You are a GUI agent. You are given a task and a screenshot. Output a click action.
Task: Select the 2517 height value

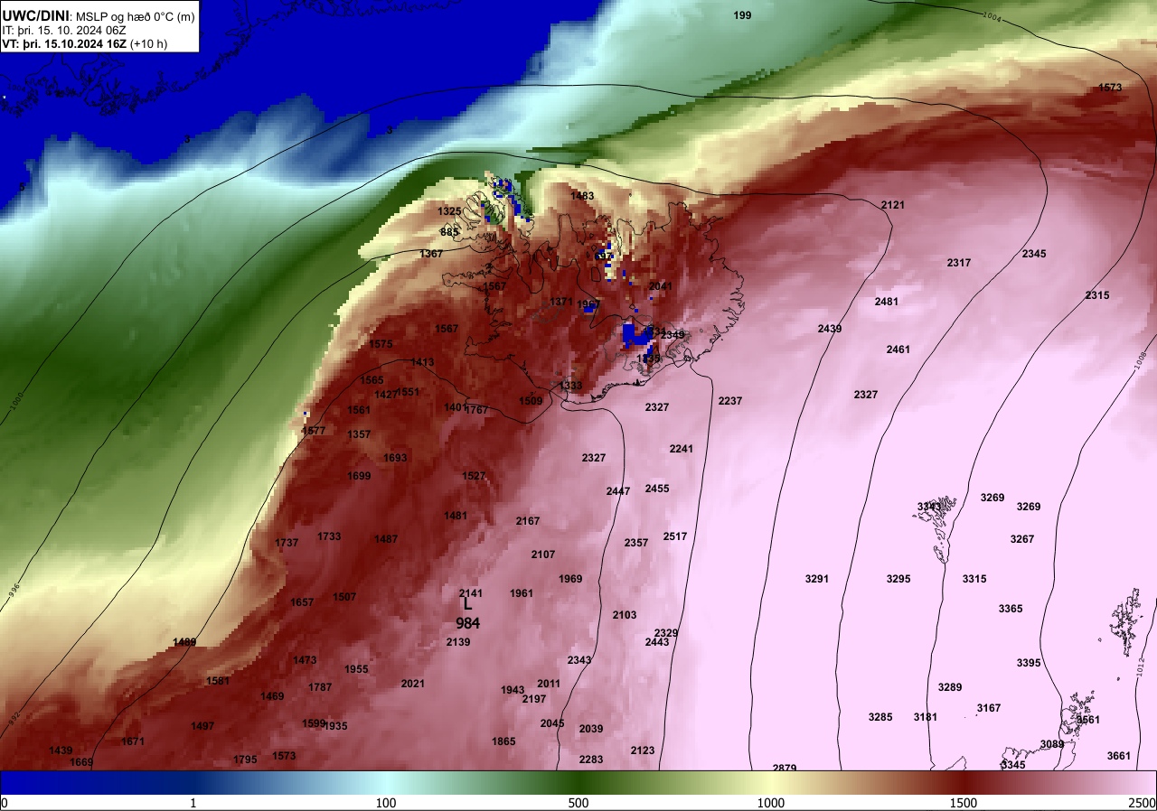point(675,536)
